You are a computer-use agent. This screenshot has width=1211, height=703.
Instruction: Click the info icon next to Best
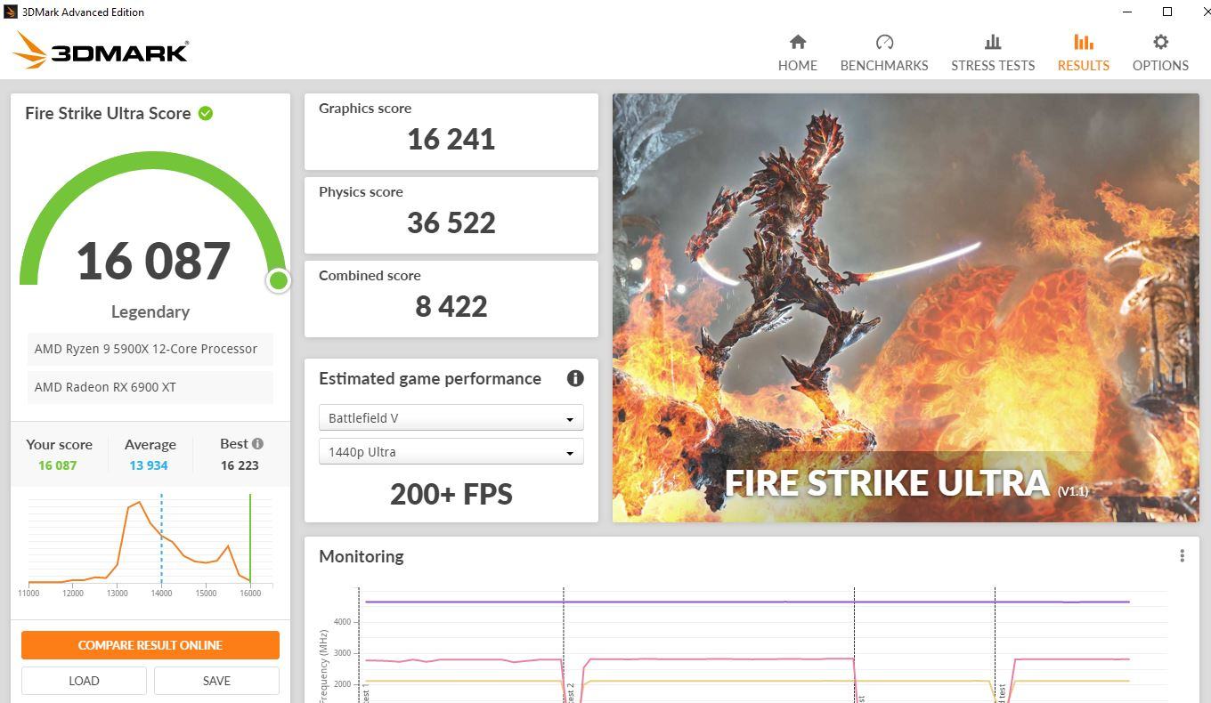coord(257,443)
